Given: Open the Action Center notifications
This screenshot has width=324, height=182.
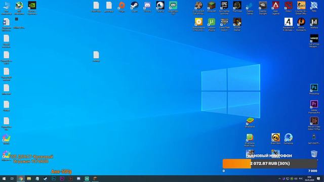Looking at the screenshot, I should click(x=318, y=178).
